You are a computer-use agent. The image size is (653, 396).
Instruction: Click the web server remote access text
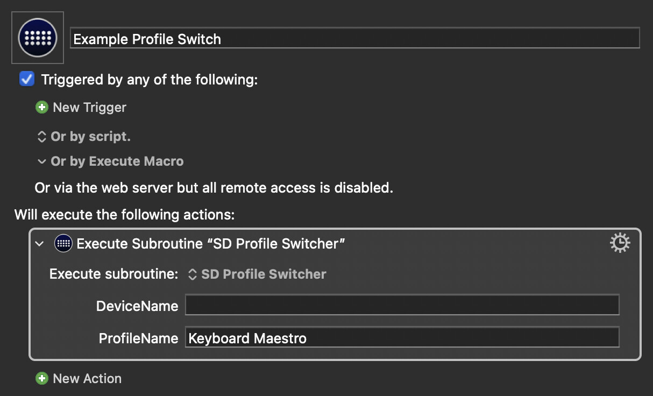click(214, 188)
